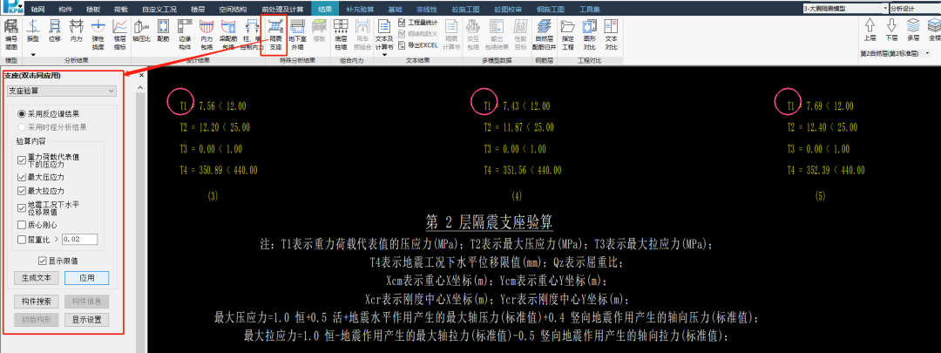The image size is (941, 353).
Task: Expand the 振型 dropdown arrow
Action: point(34,54)
